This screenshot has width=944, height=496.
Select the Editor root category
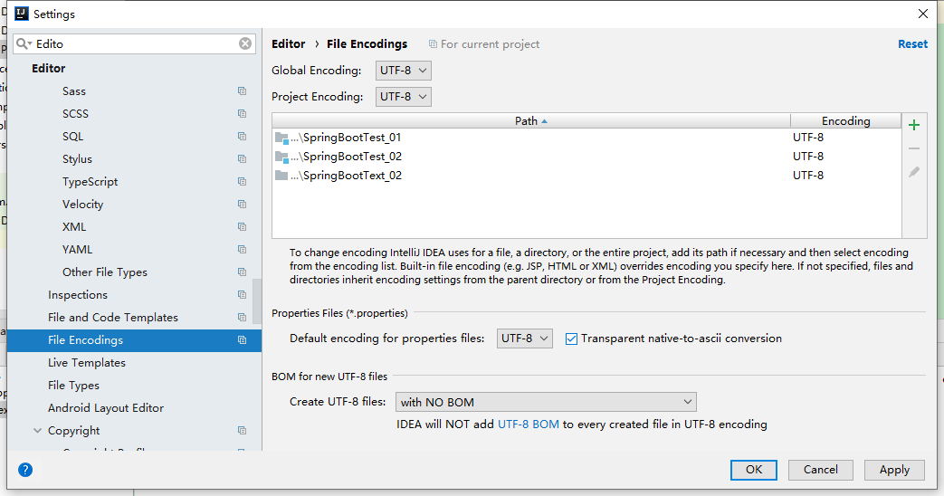(49, 68)
